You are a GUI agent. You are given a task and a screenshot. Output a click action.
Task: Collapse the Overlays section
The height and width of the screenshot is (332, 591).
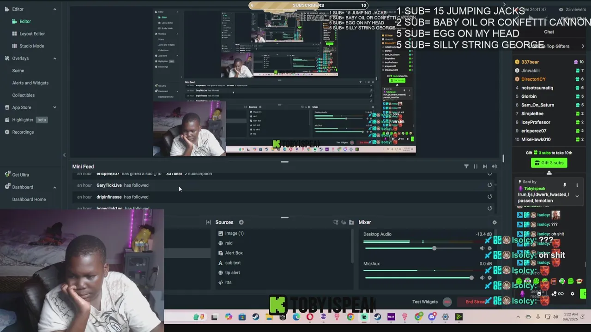coord(54,58)
